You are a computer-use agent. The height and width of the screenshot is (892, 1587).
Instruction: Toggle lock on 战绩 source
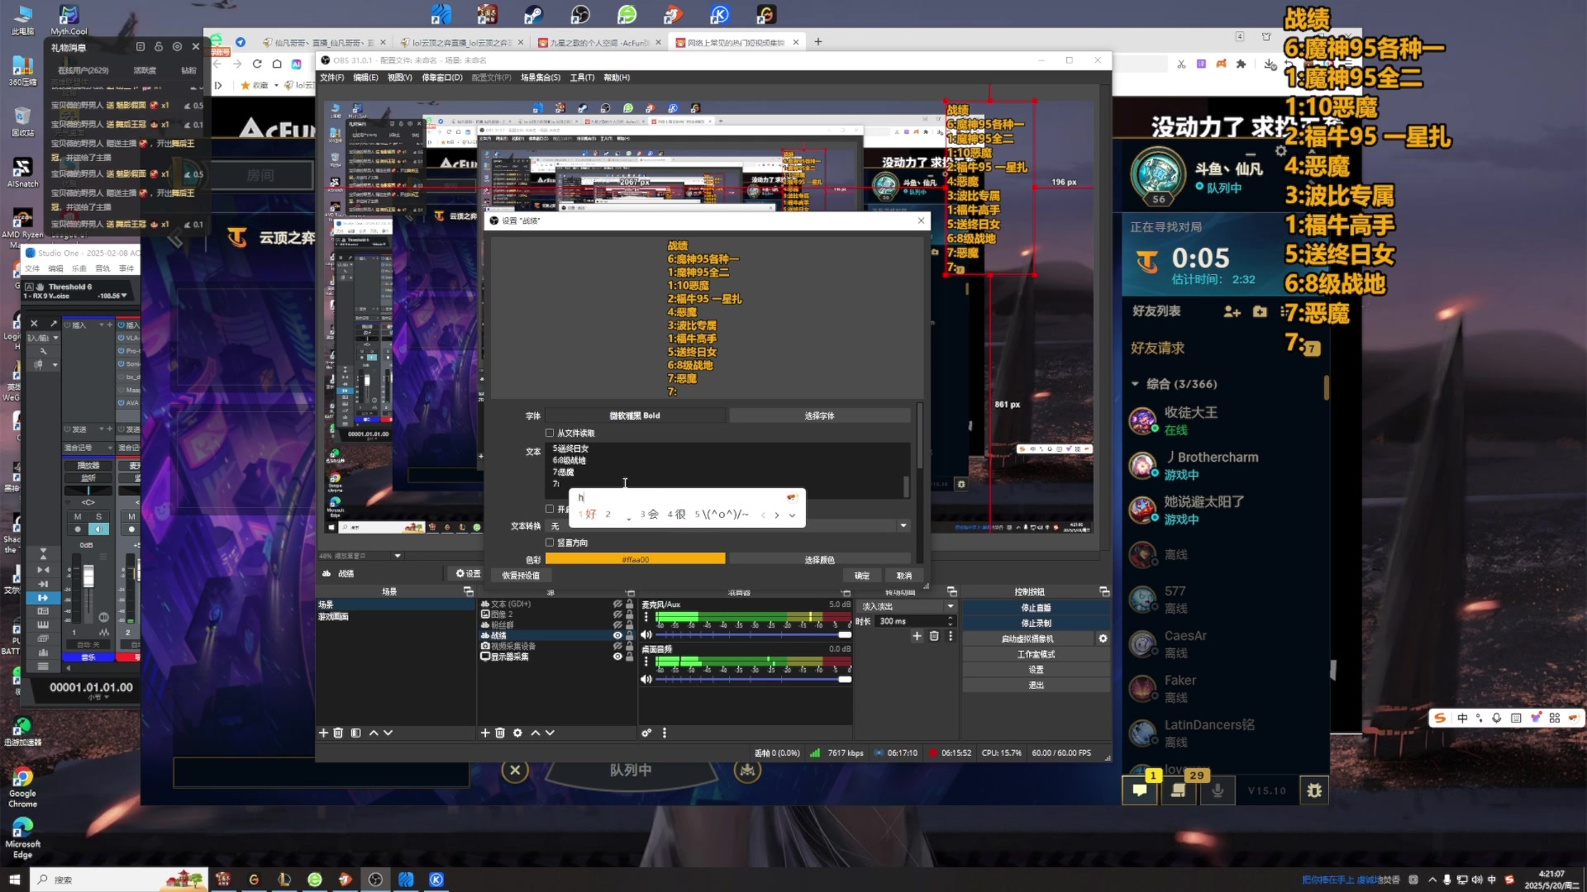point(629,635)
